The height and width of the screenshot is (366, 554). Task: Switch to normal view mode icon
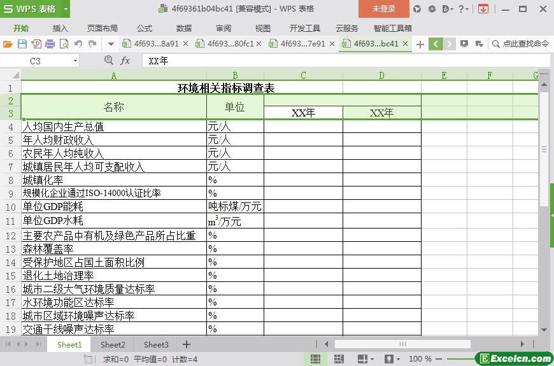[315, 359]
